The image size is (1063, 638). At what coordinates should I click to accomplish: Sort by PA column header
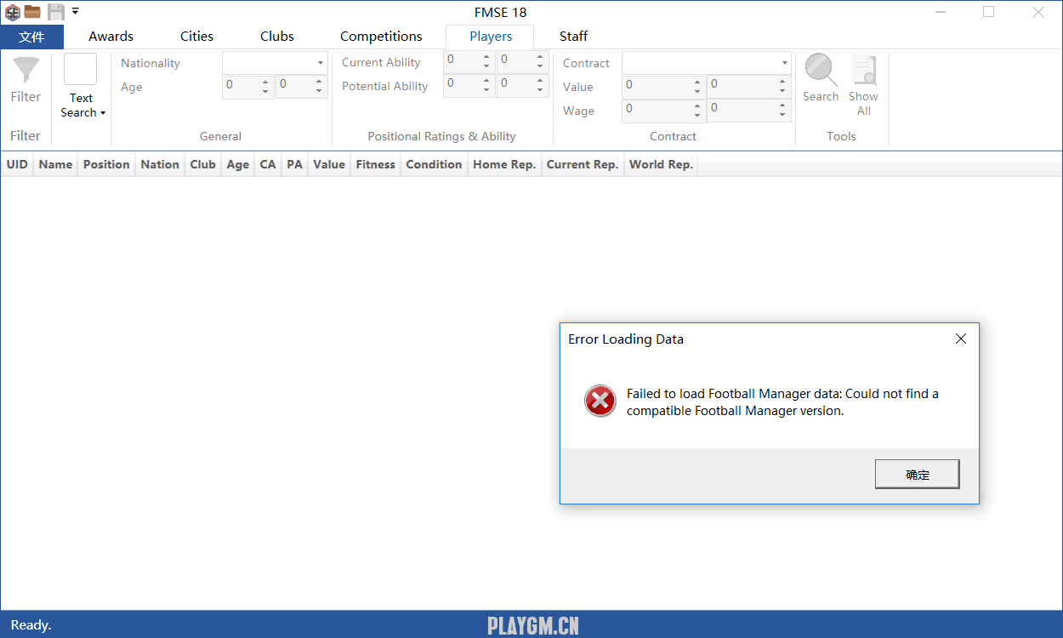coord(294,164)
